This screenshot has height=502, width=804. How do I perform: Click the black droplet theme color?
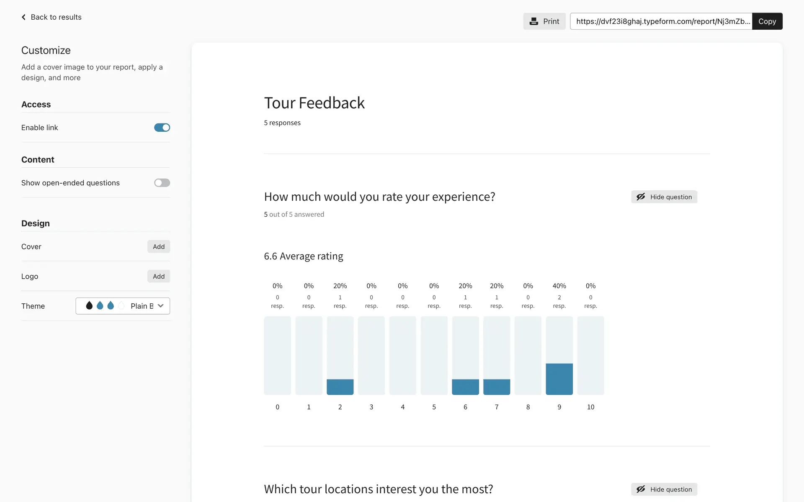point(89,306)
